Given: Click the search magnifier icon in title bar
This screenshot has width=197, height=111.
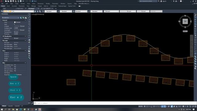Looking at the screenshot, I should (159, 1).
